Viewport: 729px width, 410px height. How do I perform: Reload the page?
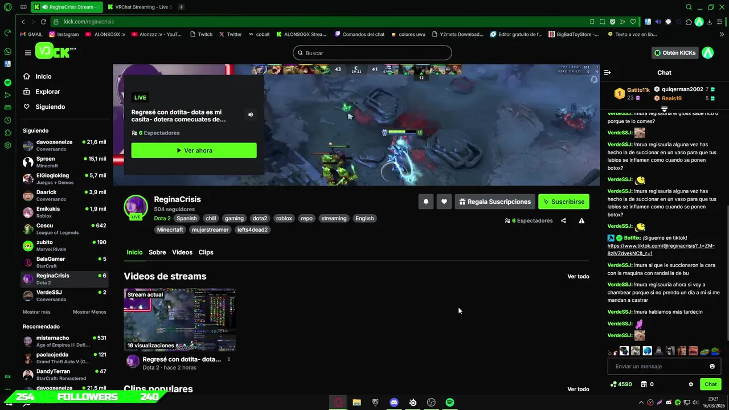pos(43,22)
